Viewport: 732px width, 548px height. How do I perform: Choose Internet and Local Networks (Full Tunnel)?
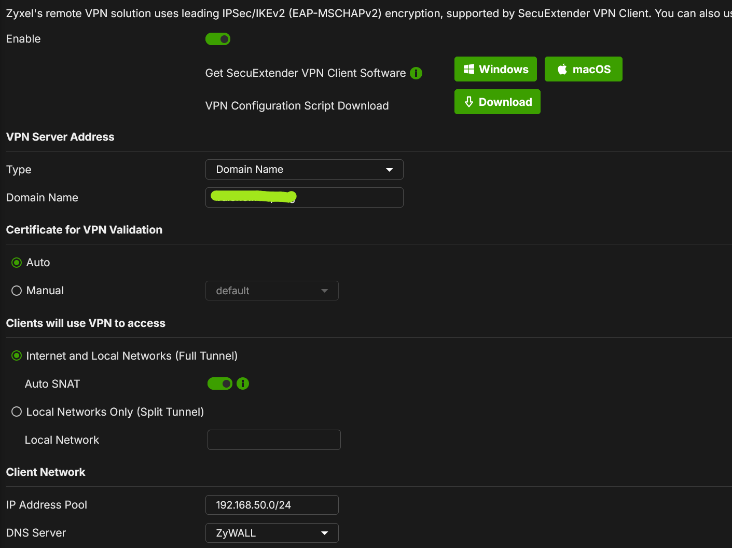[17, 355]
